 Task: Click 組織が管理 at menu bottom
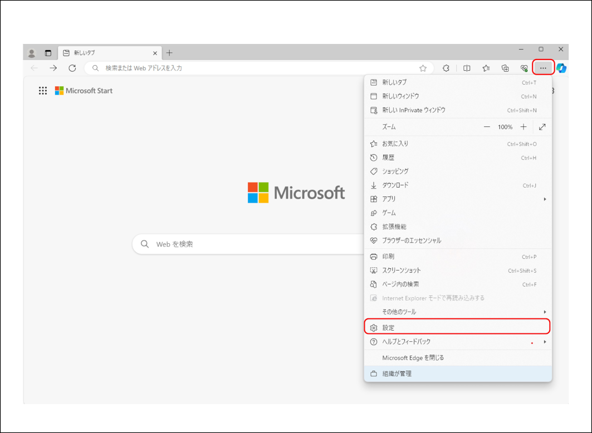(x=458, y=374)
